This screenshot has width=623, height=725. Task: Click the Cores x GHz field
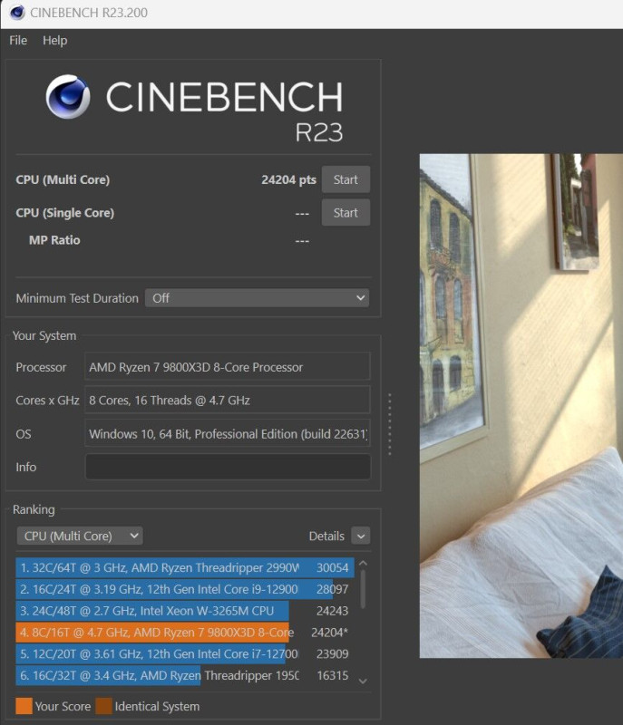[228, 400]
